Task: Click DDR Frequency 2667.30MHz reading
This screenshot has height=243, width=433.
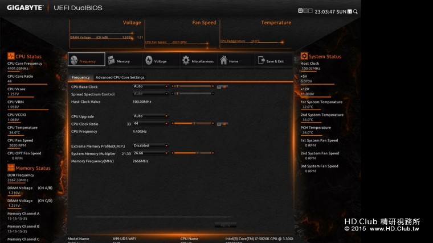Action: pyautogui.click(x=18, y=180)
